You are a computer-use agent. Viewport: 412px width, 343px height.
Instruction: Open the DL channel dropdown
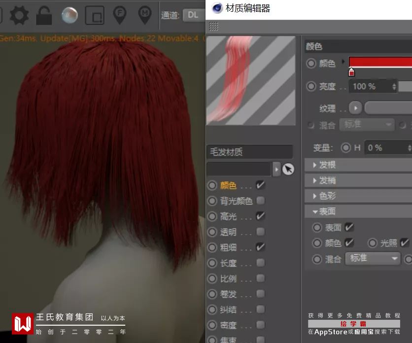tap(194, 15)
